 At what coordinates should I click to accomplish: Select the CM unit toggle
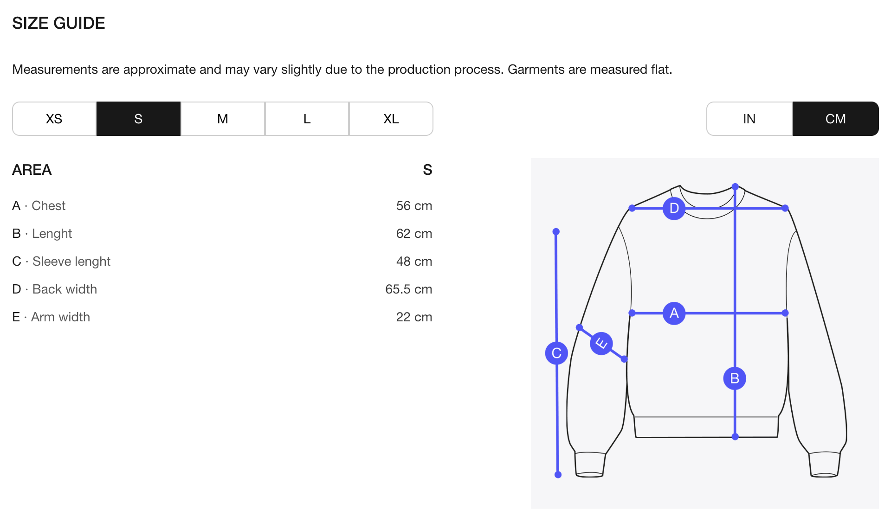[835, 119]
